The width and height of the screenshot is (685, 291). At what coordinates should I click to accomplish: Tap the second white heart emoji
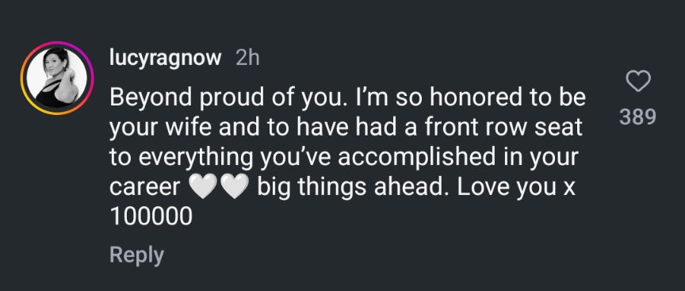coord(235,188)
